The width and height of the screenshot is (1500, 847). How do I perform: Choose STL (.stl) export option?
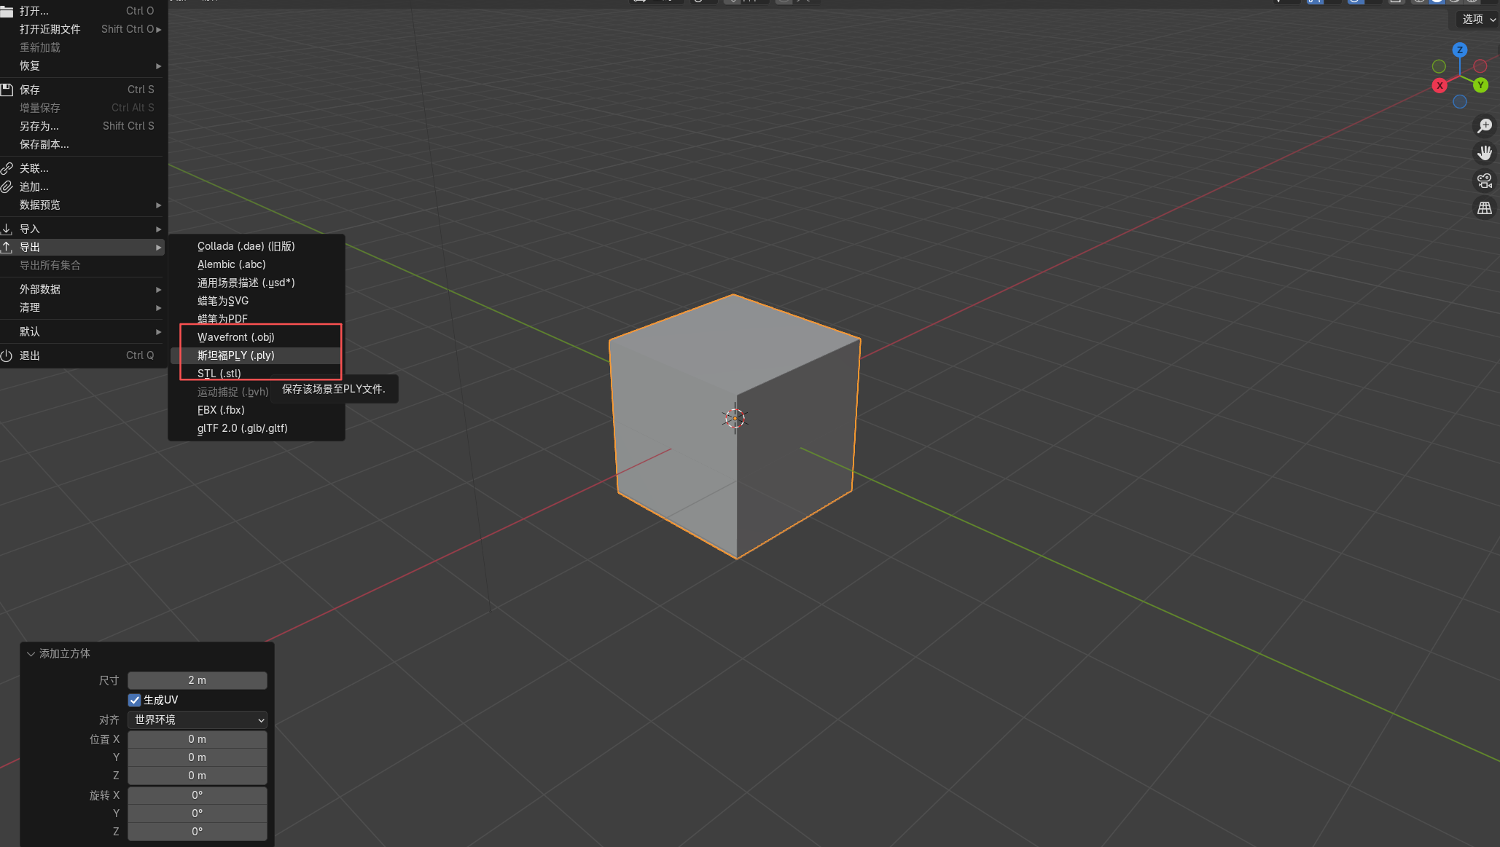coord(219,374)
